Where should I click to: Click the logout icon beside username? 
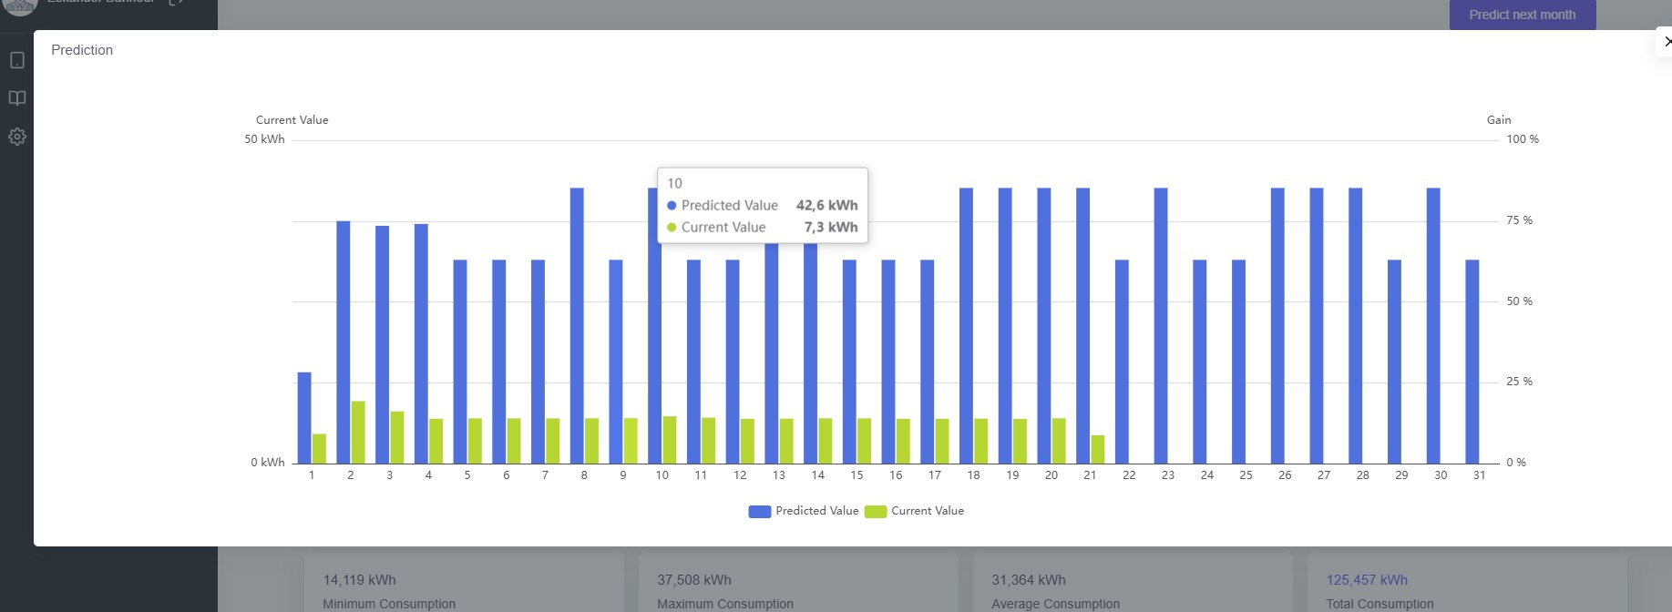(177, 3)
